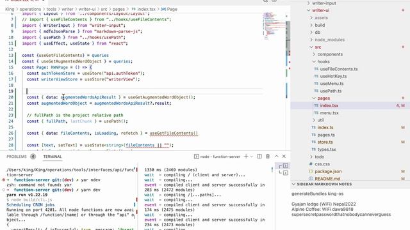Open useMenu.ts file

(332, 84)
